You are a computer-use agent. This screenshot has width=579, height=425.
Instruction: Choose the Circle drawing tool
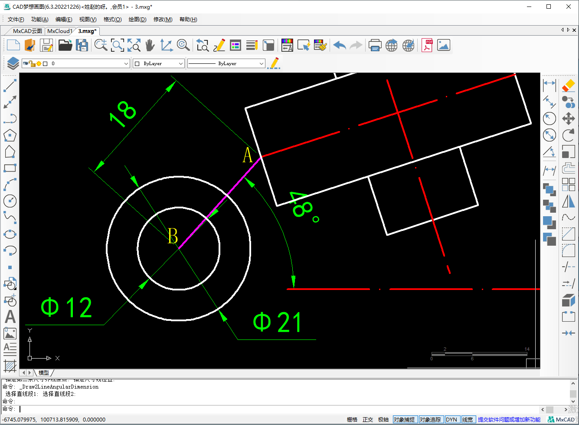coord(10,201)
